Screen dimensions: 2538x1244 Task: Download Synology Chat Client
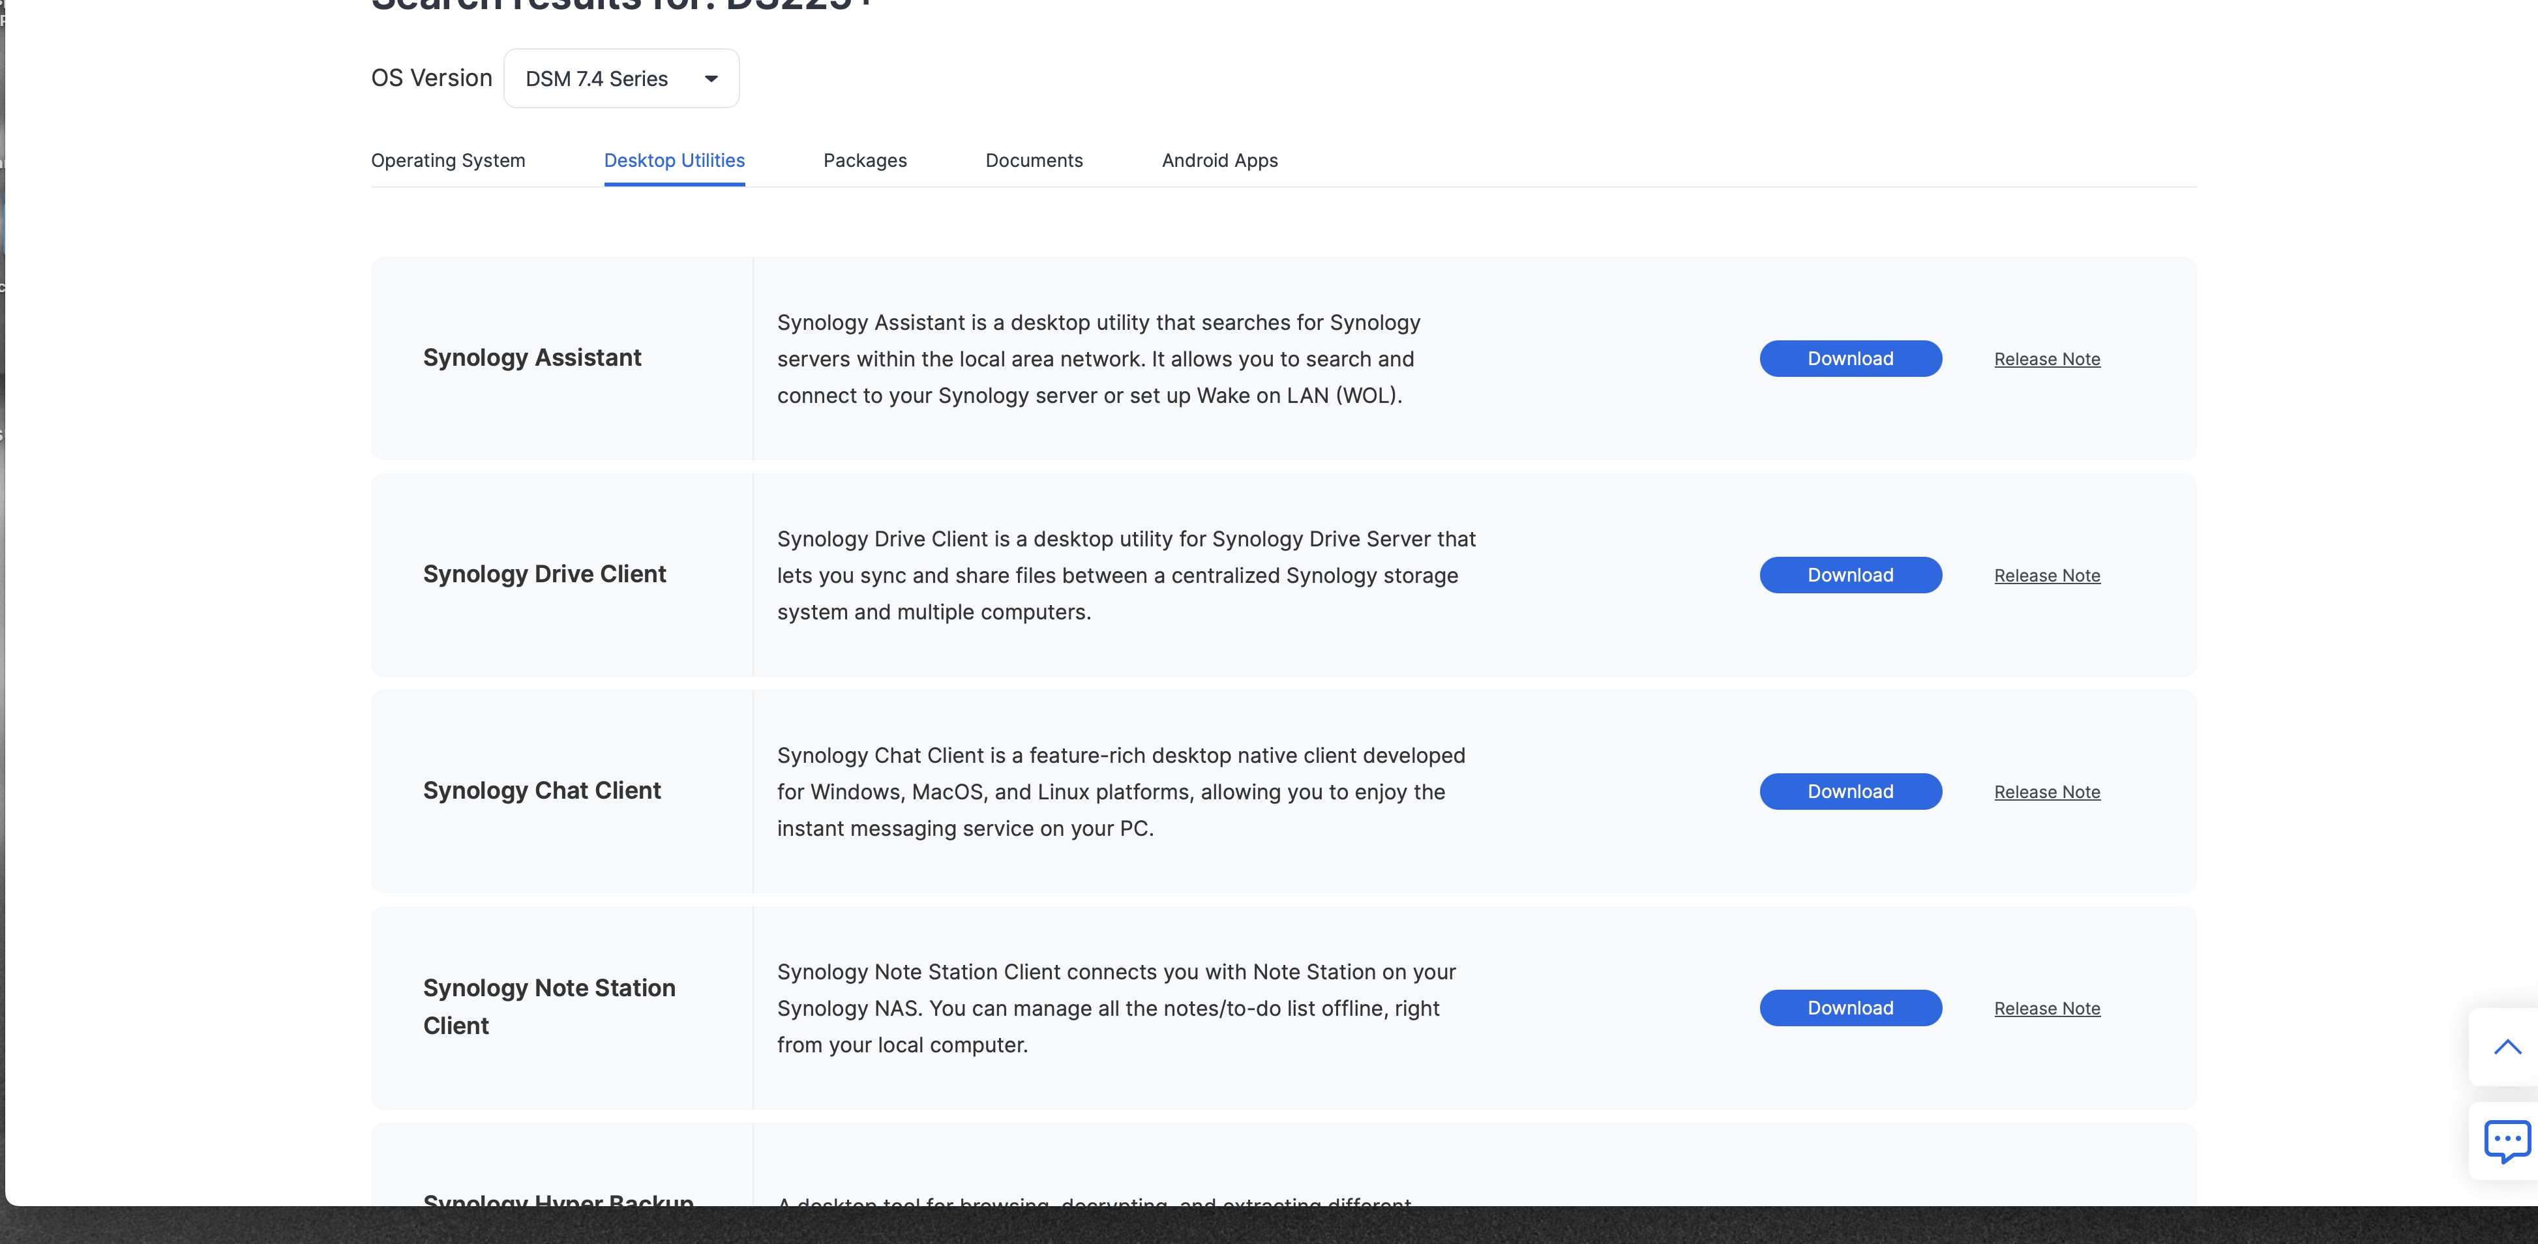coord(1851,792)
